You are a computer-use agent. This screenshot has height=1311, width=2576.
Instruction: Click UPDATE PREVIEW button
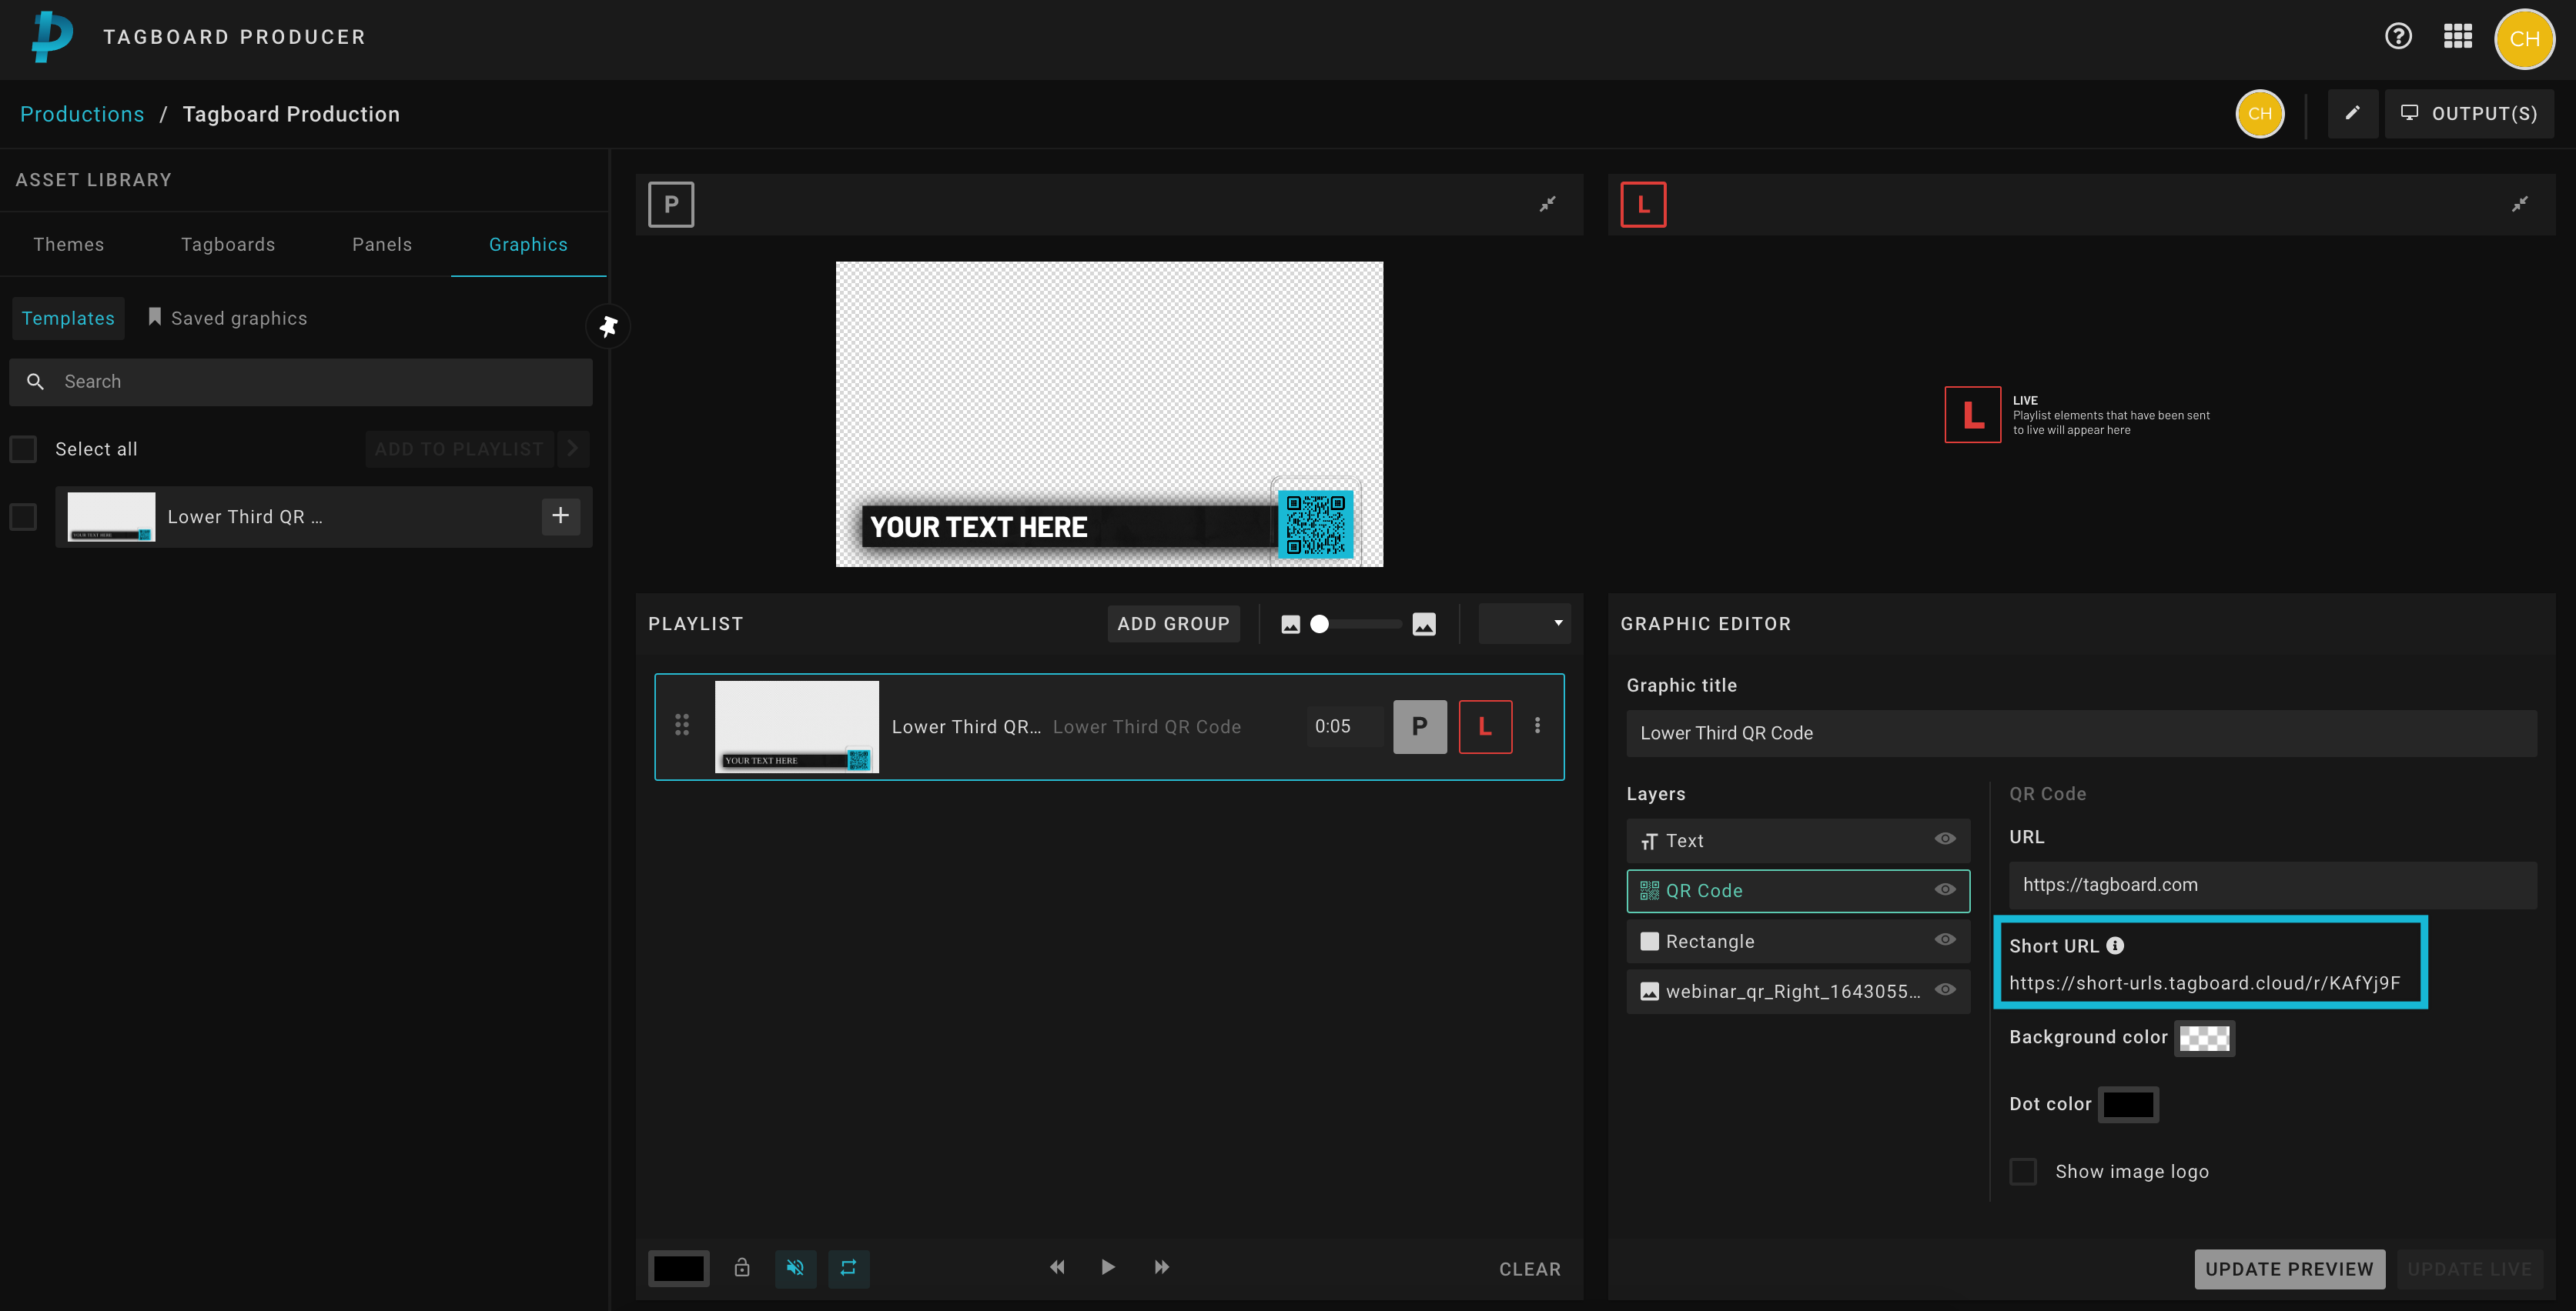2289,1269
